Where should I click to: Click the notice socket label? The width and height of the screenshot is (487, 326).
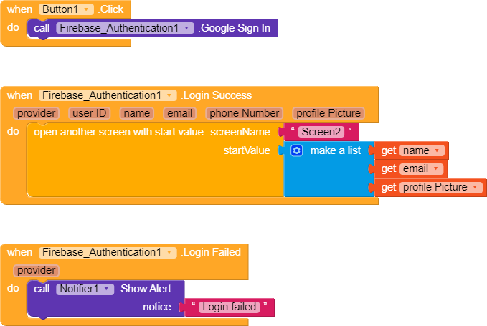[x=157, y=307]
